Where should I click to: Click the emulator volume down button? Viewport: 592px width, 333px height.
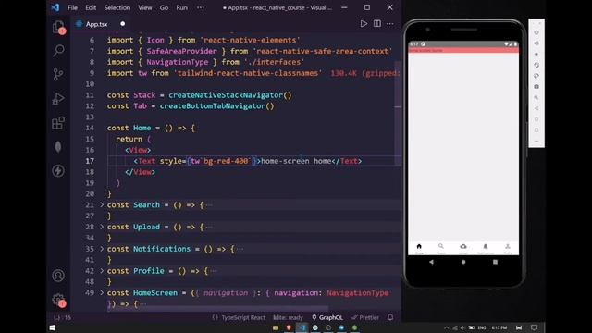536,54
